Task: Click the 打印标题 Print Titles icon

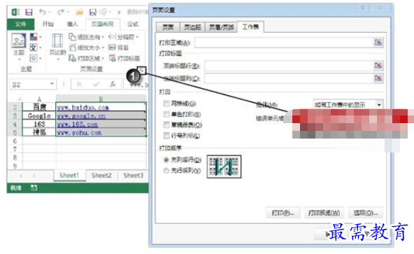Action: pos(113,58)
